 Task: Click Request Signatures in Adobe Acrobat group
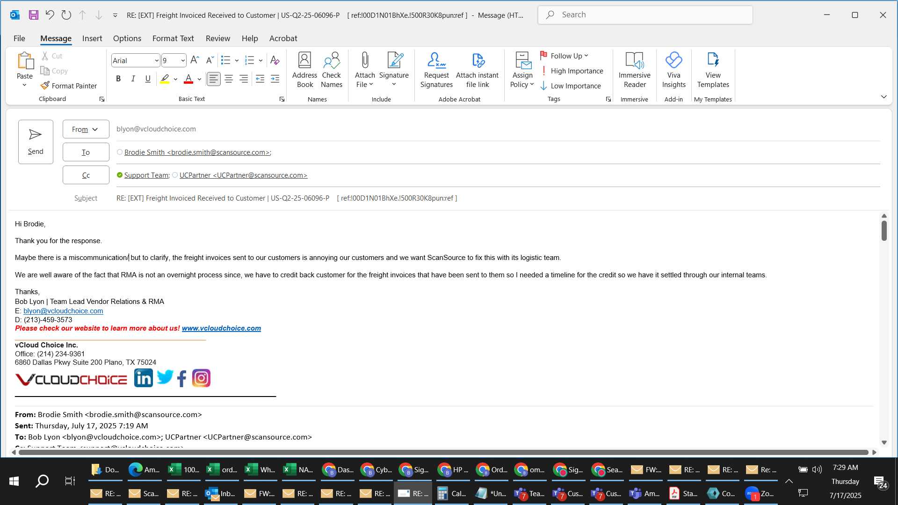coord(436,70)
